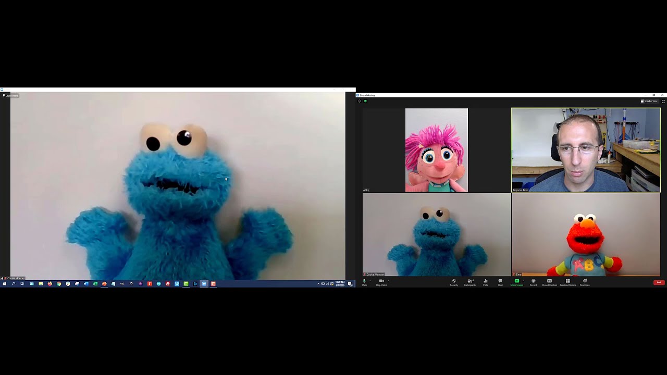Image resolution: width=667 pixels, height=375 pixels.
Task: Stop Video with the camera icon
Action: [381, 282]
